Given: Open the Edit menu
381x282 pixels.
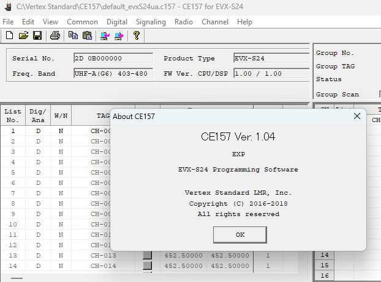Looking at the screenshot, I should tap(28, 22).
